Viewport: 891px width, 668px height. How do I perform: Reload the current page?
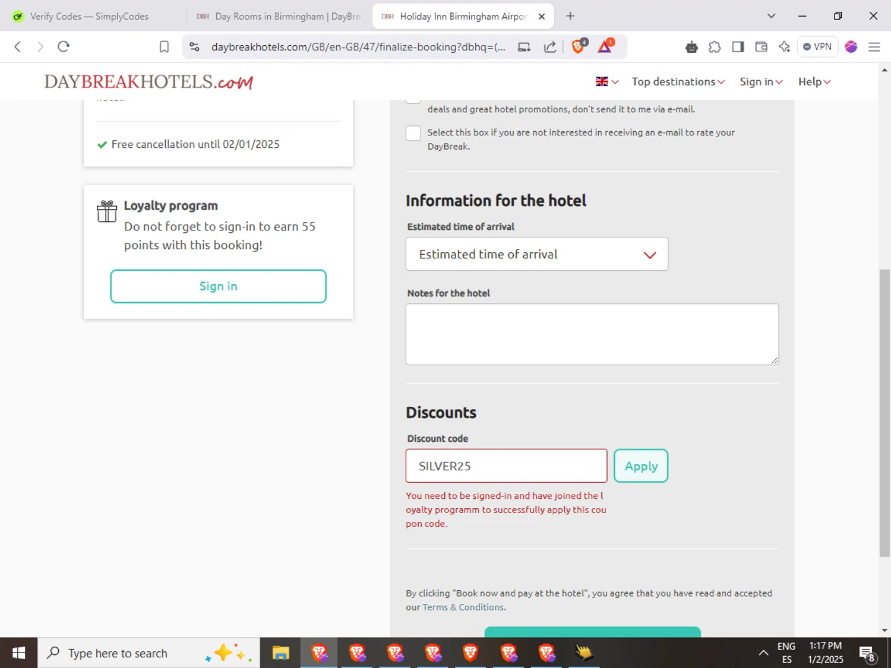pyautogui.click(x=64, y=46)
